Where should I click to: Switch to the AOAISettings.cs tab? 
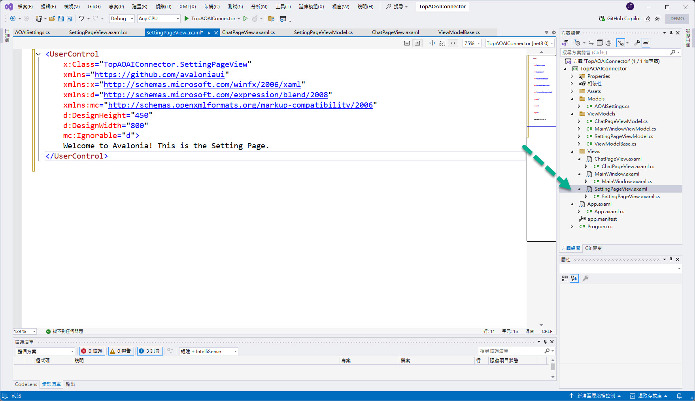pos(32,32)
